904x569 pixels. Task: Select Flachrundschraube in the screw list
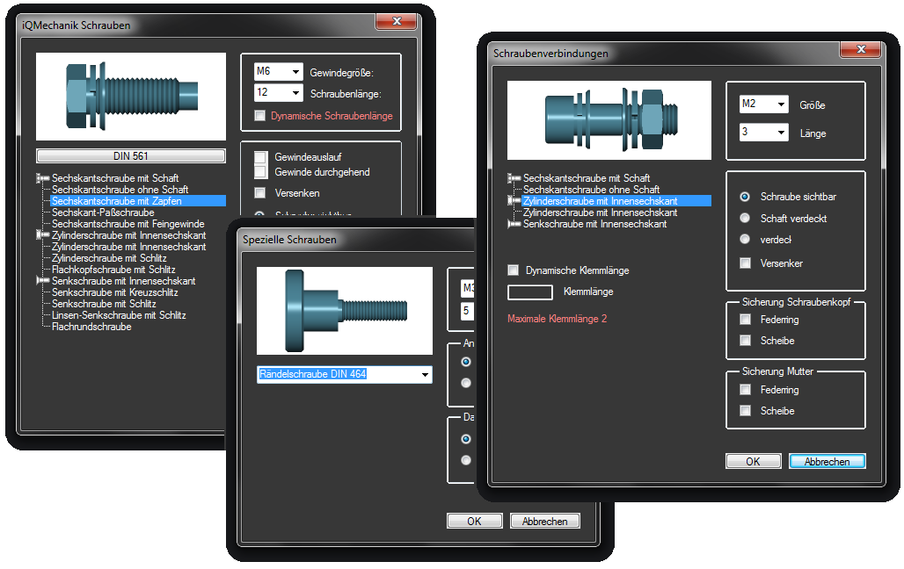coord(91,327)
